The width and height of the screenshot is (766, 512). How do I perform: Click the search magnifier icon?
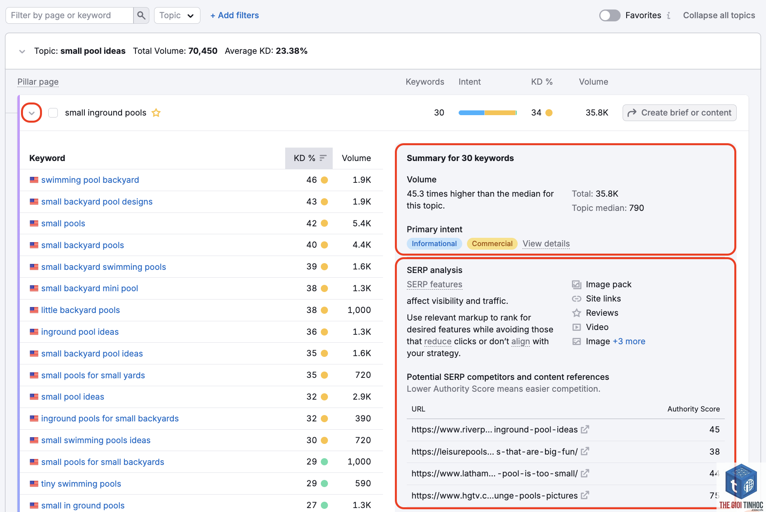click(141, 15)
